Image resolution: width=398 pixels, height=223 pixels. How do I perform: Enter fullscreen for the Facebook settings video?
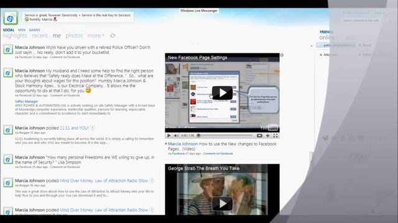275,136
